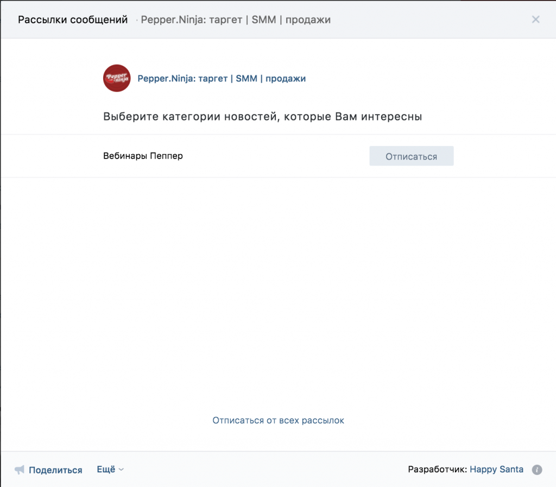Screen dimensions: 556x487
Task: Unsubscribe from Вебинары Пеппер
Action: tap(411, 156)
